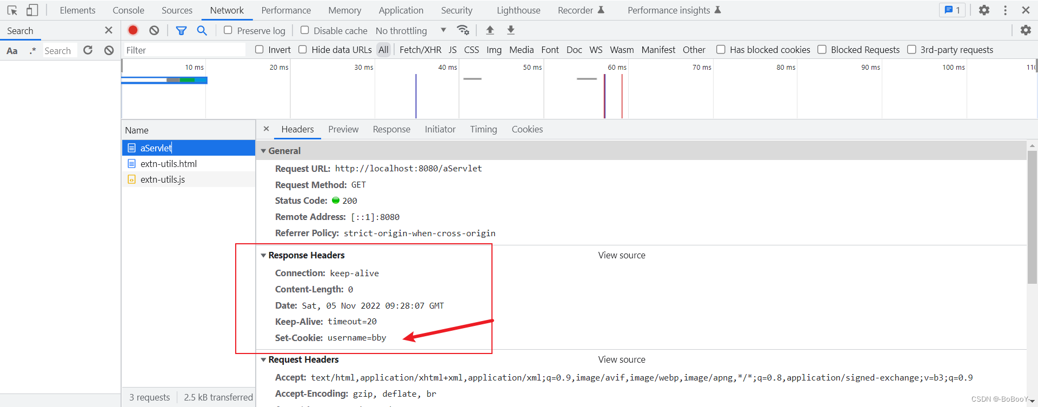View source of Response Headers
Screen dimensions: 1038x407
tap(622, 255)
